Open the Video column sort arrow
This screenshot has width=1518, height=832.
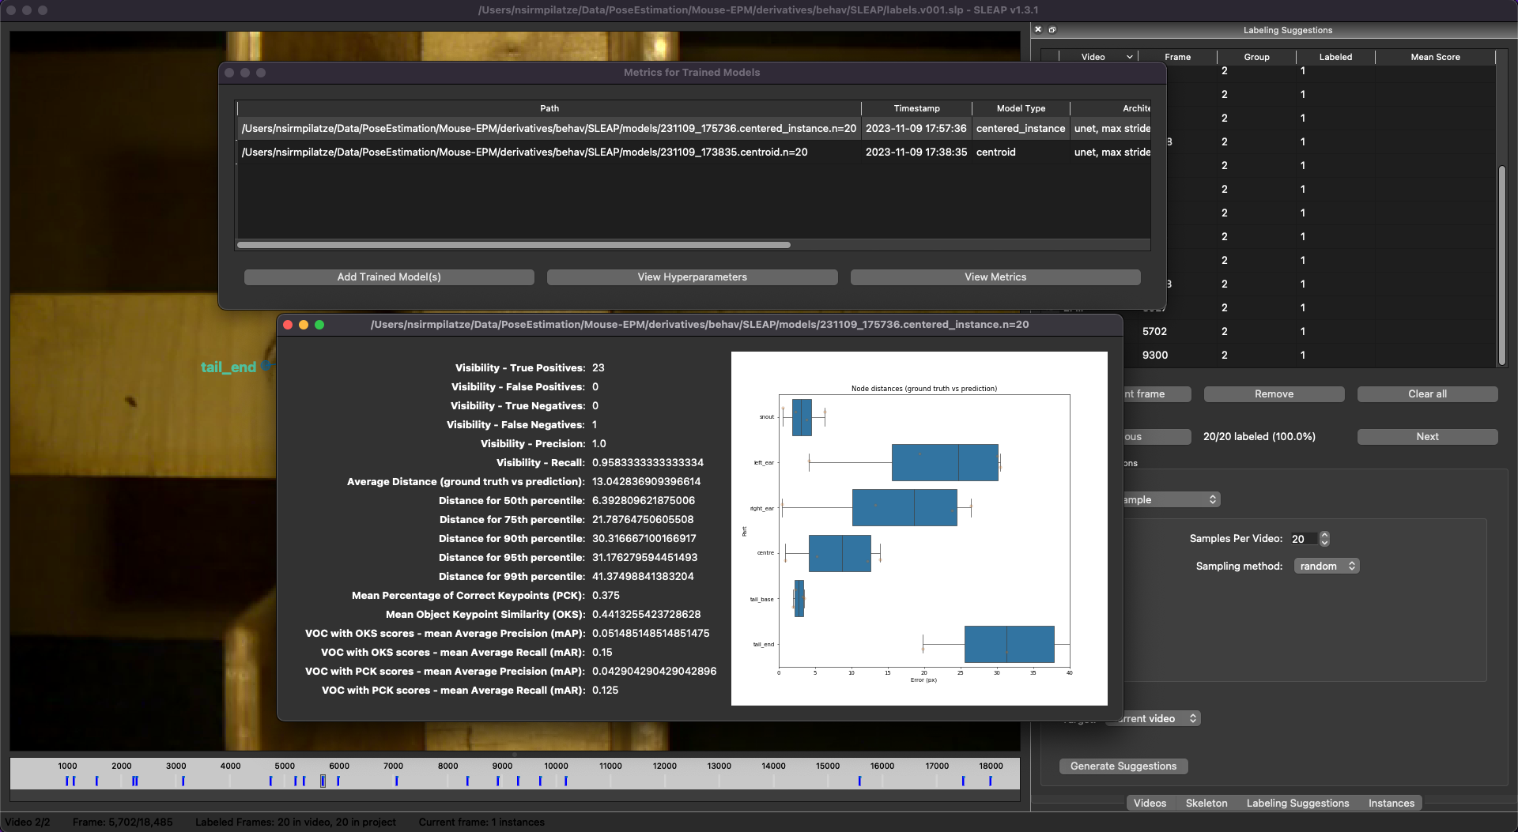point(1129,57)
